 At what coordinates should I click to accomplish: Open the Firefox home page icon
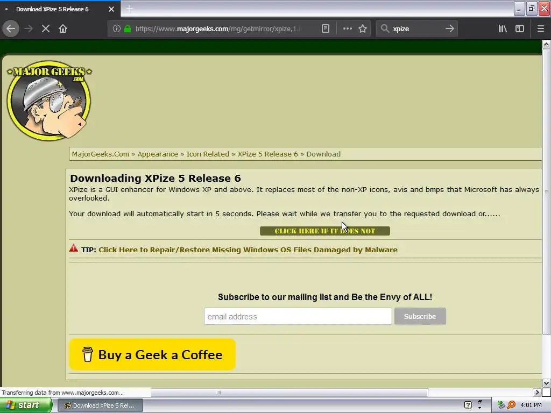63,29
